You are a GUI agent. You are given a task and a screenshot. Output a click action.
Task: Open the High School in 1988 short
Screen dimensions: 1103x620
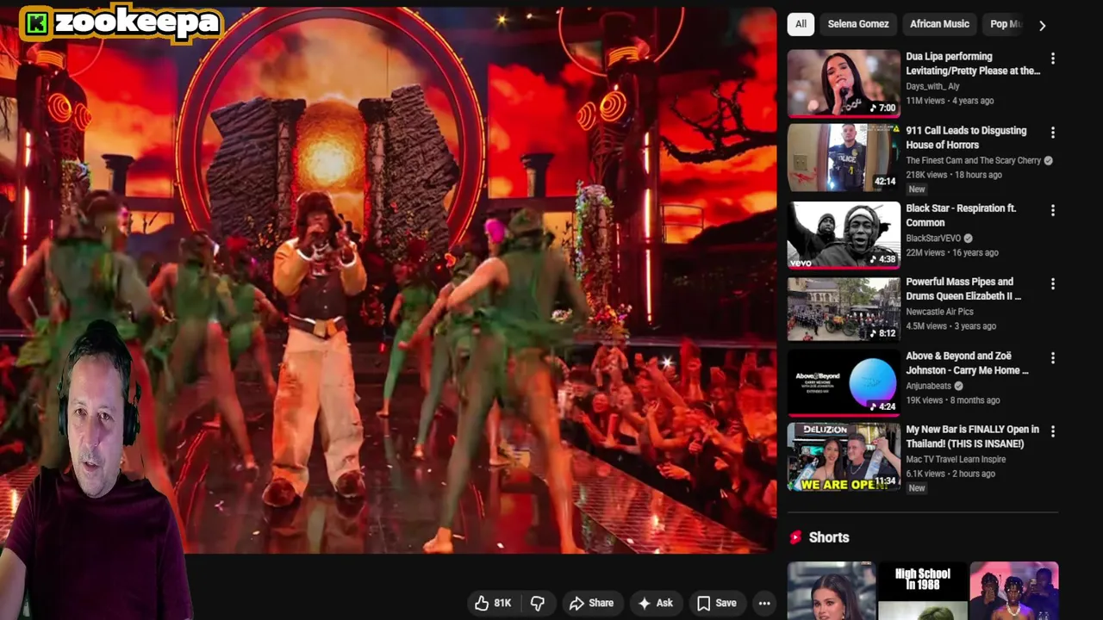[x=922, y=591]
